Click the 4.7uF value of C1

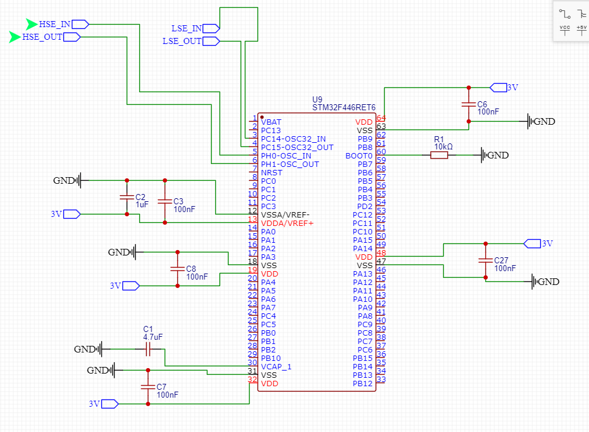pyautogui.click(x=153, y=337)
